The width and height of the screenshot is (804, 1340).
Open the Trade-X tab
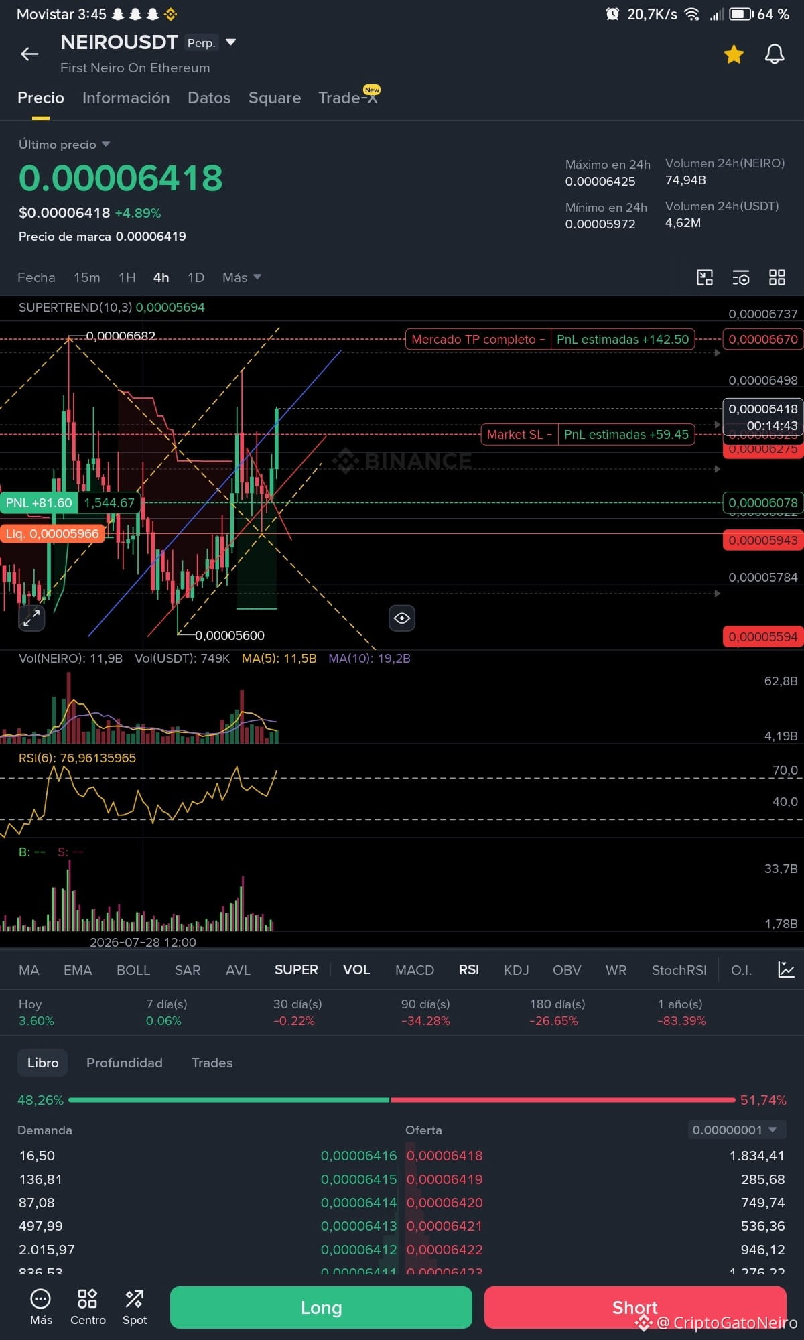point(348,98)
